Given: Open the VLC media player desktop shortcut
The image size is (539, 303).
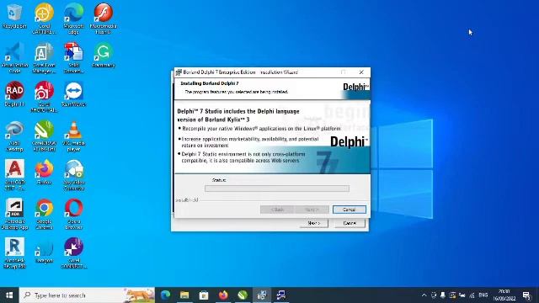Looking at the screenshot, I should click(x=73, y=136).
